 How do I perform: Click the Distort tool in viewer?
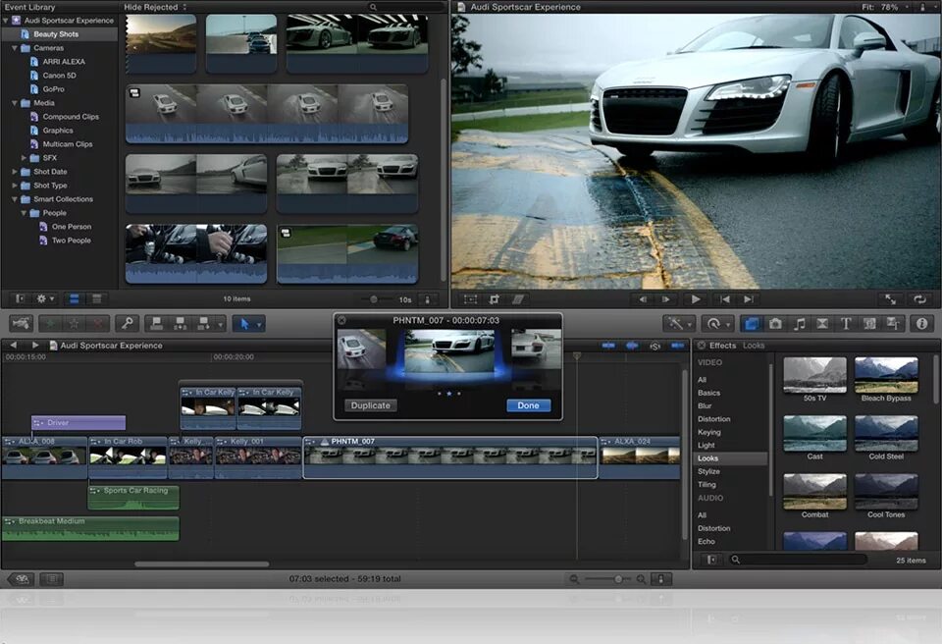pyautogui.click(x=517, y=298)
